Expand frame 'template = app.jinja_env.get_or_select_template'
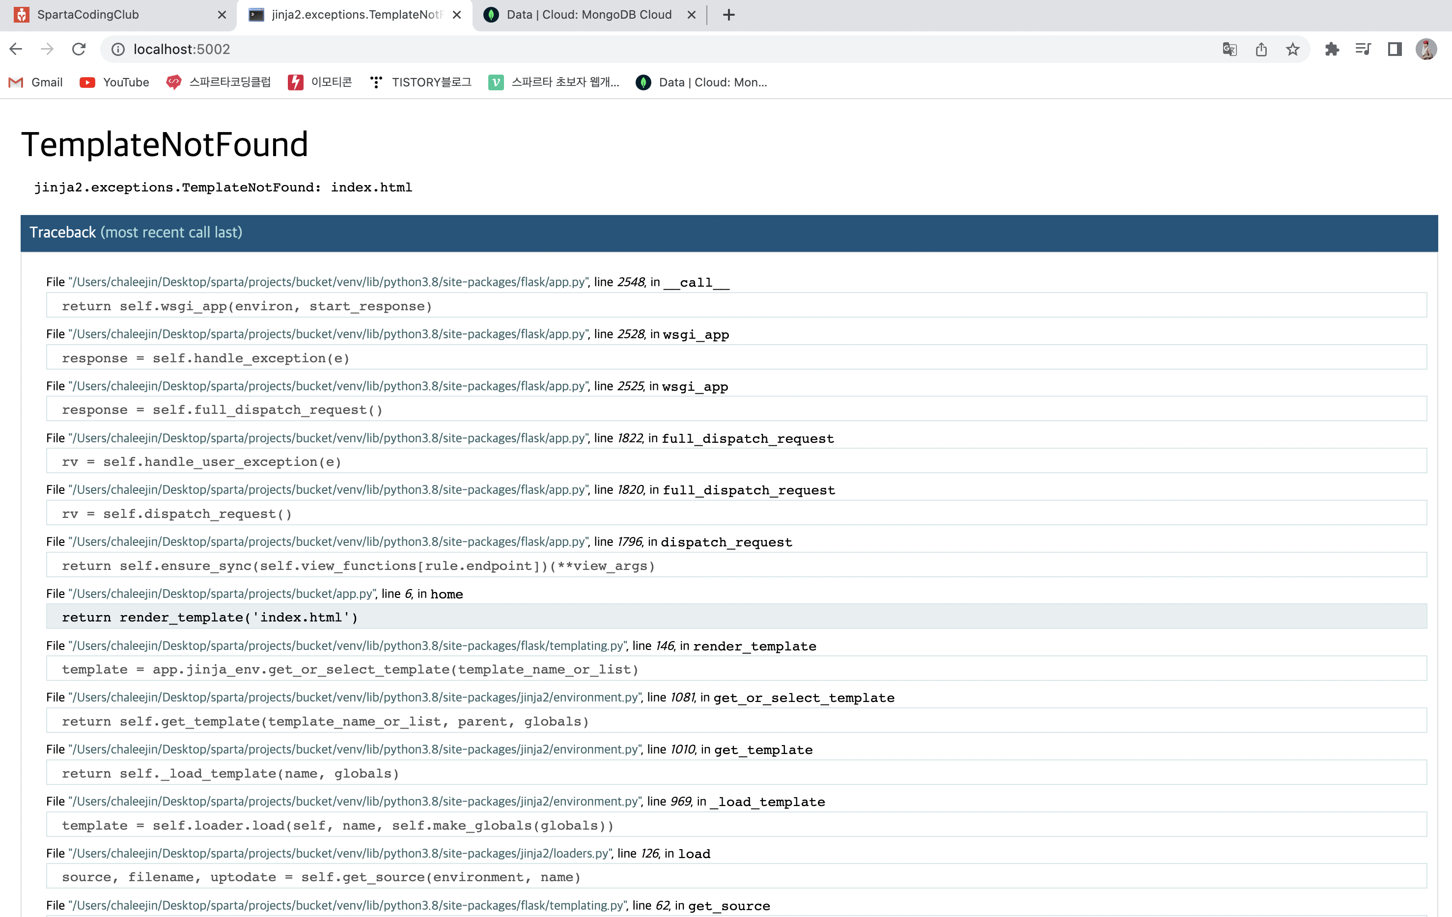The width and height of the screenshot is (1452, 917). click(736, 669)
